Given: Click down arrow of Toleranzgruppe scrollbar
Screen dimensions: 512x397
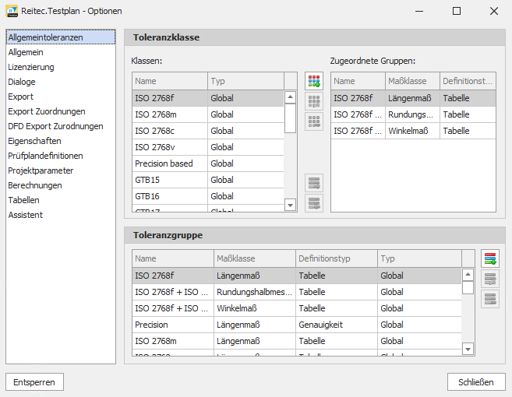Looking at the screenshot, I should [468, 349].
